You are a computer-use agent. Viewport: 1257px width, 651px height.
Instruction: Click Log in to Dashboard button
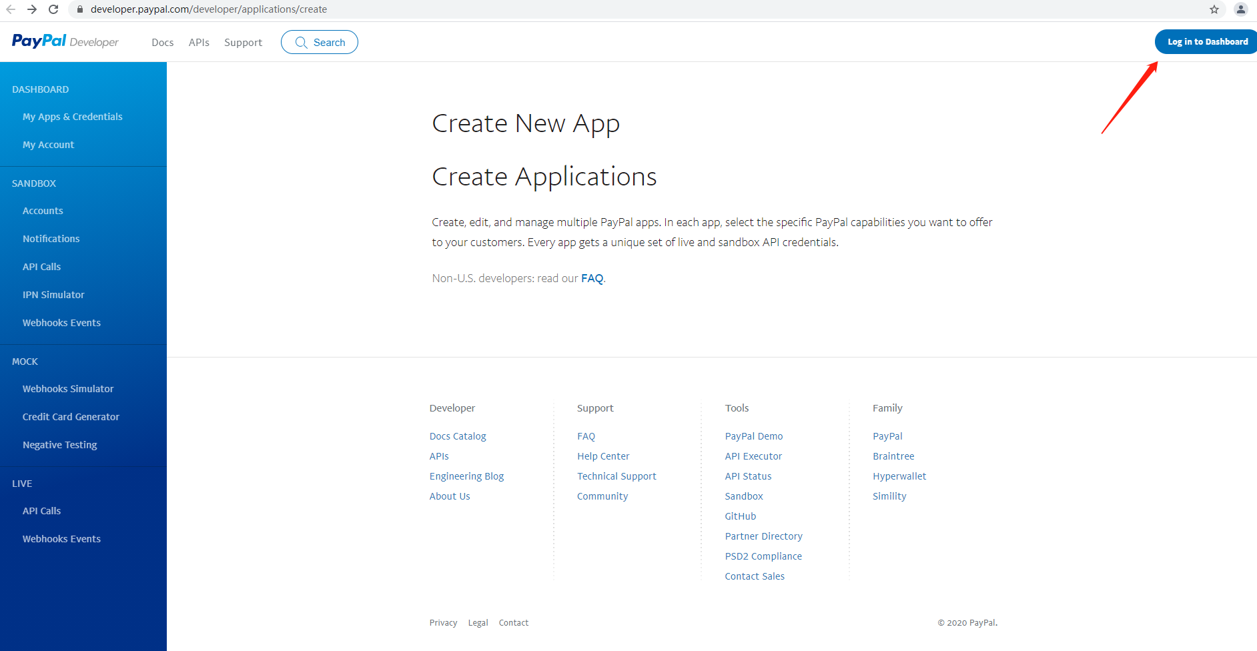[x=1207, y=41]
